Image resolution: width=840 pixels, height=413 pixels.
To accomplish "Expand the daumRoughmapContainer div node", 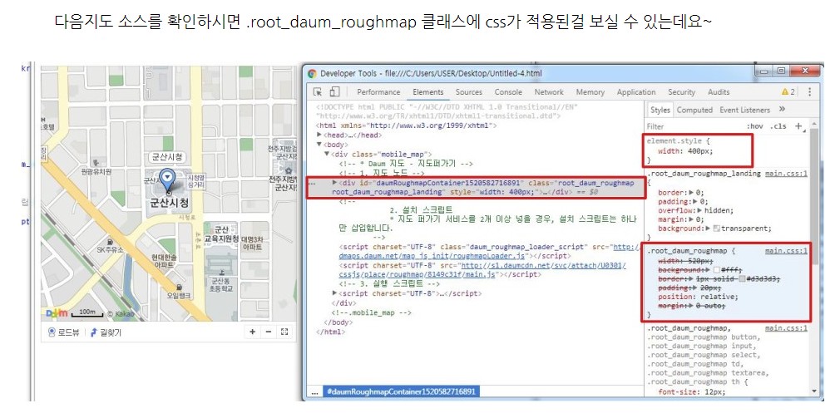I will tap(334, 182).
